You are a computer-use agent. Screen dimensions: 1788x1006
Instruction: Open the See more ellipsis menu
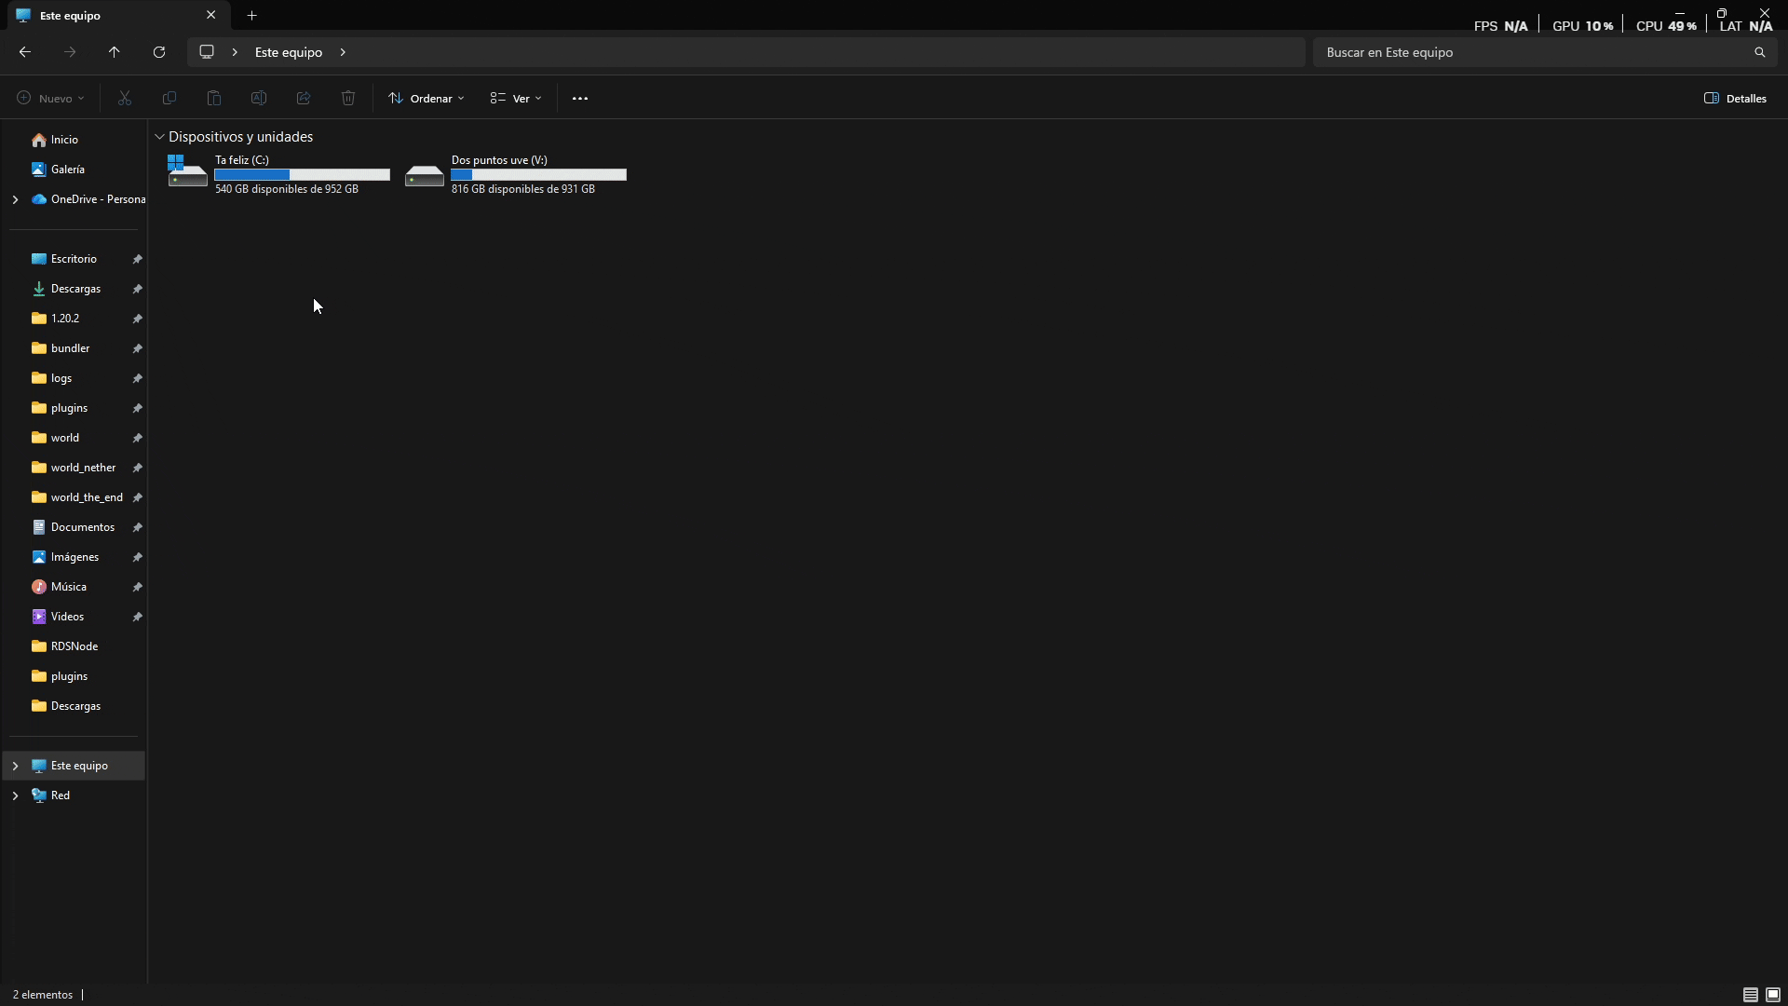[x=580, y=98]
